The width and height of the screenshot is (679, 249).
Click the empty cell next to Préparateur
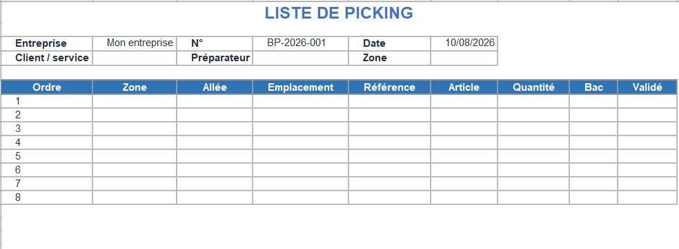(301, 58)
